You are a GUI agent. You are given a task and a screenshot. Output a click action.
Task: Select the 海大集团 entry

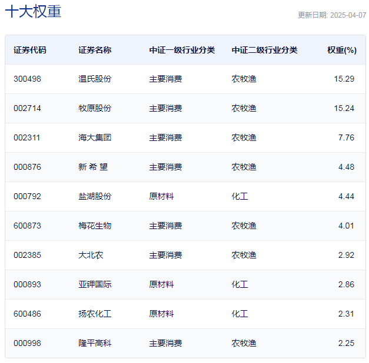pos(94,137)
